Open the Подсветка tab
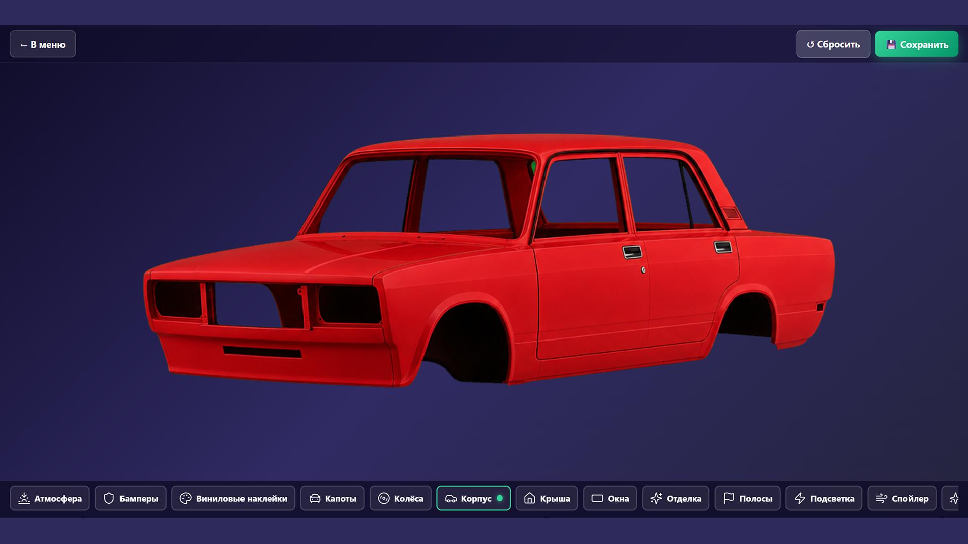 [x=824, y=498]
